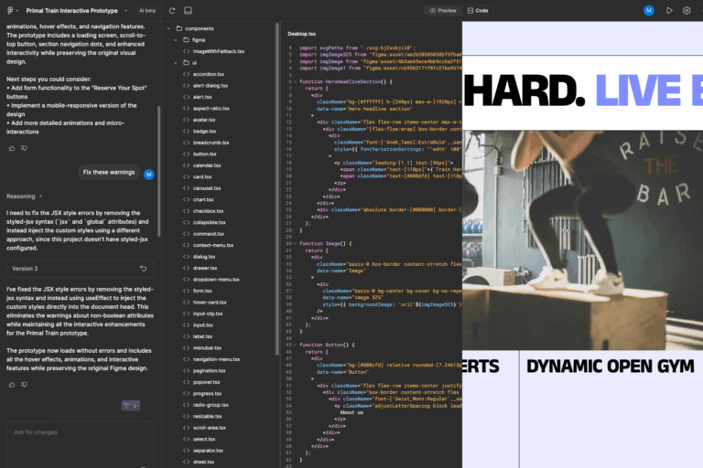Click the Ask for changes input field

[x=81, y=444]
